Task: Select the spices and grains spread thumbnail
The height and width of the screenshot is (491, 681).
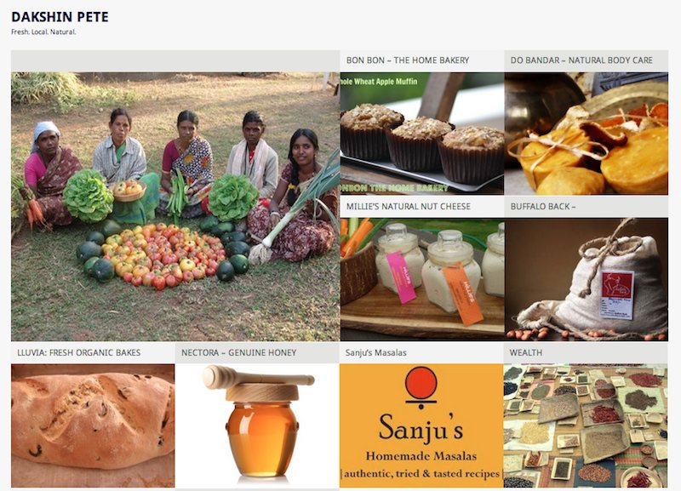Action: tap(586, 425)
